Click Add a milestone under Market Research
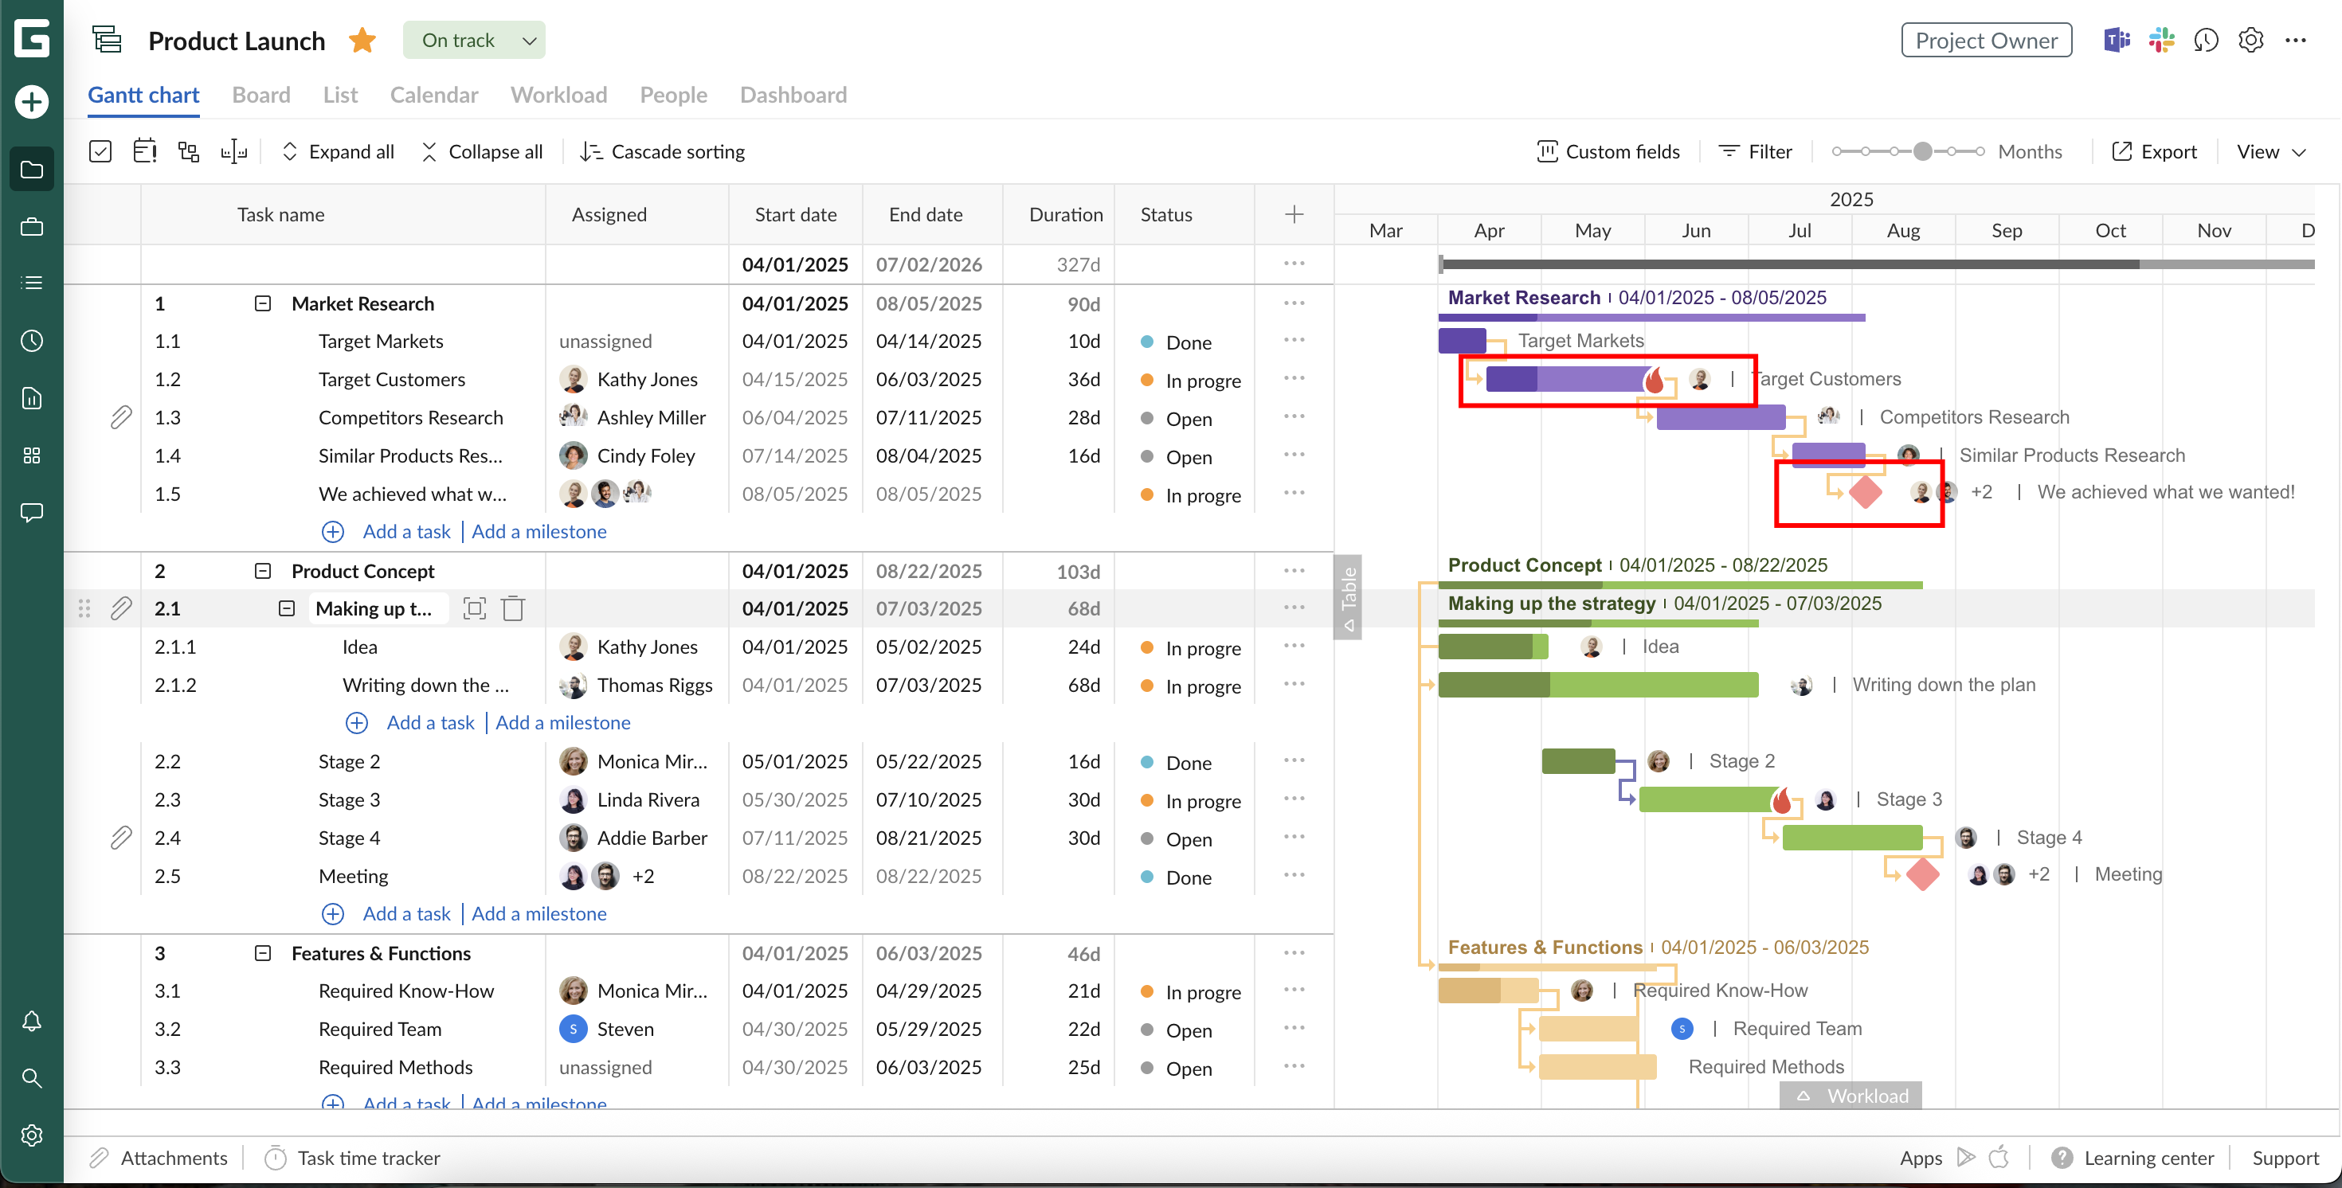This screenshot has width=2342, height=1188. (x=539, y=532)
